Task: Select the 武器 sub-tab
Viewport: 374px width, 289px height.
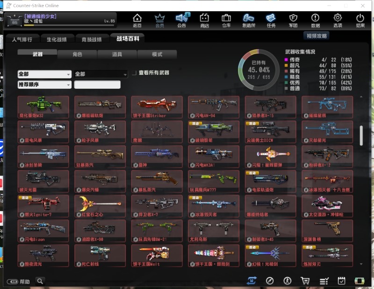Action: [x=37, y=54]
